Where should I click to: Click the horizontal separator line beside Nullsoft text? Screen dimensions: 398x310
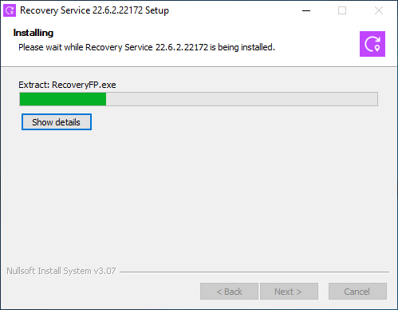point(254,272)
